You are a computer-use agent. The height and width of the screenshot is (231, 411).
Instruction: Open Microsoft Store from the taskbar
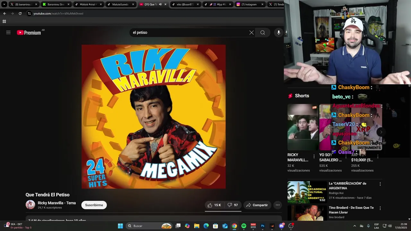point(215,226)
